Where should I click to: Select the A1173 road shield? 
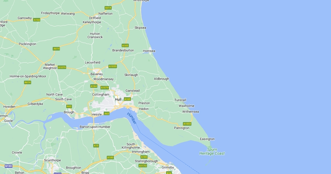click(x=143, y=166)
